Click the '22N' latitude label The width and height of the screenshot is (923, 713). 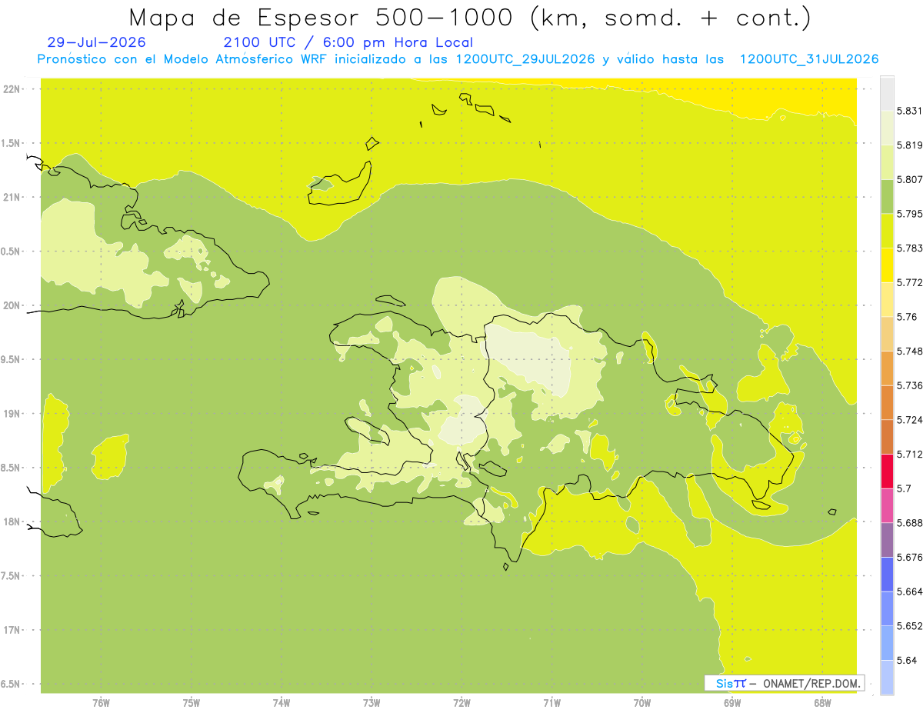(x=12, y=89)
